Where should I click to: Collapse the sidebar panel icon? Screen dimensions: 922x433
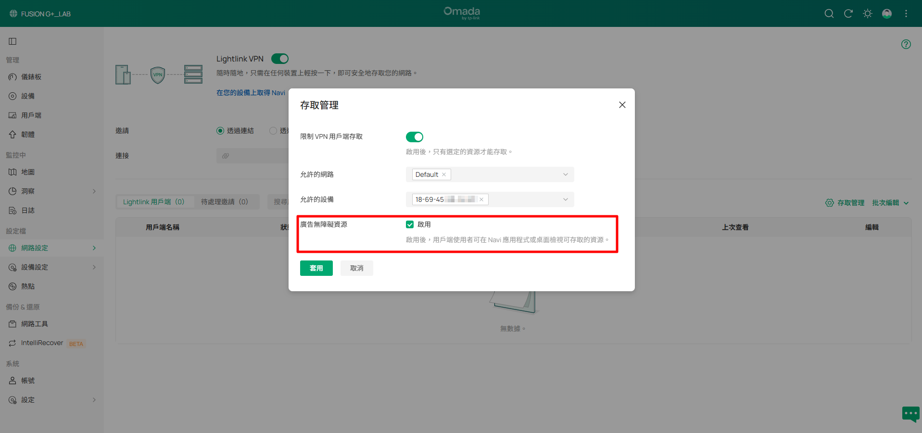[13, 41]
